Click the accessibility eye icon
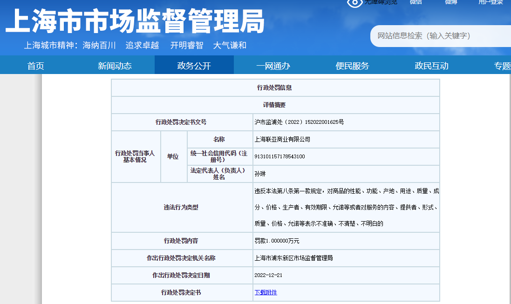Screen dimensions: 511x304 coord(354,3)
